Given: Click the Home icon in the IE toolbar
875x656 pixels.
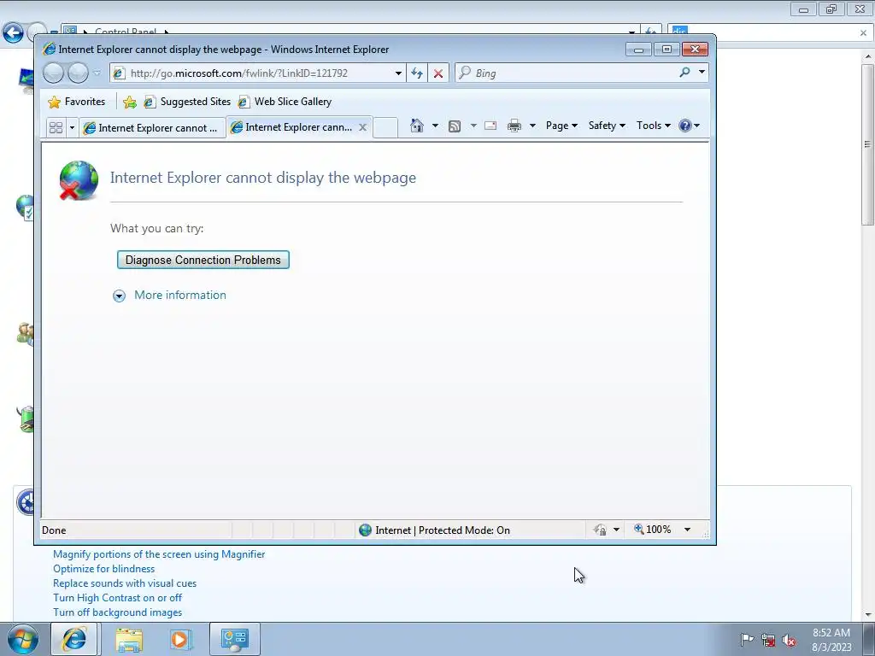Looking at the screenshot, I should pos(416,126).
